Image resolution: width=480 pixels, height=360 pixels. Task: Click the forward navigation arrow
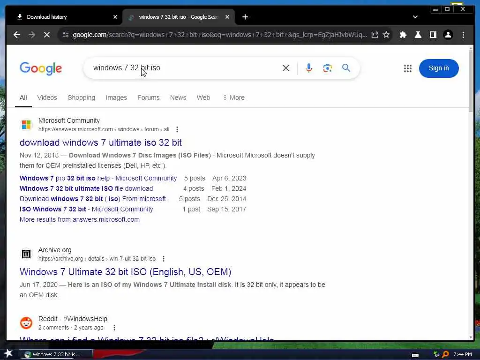(x=32, y=35)
